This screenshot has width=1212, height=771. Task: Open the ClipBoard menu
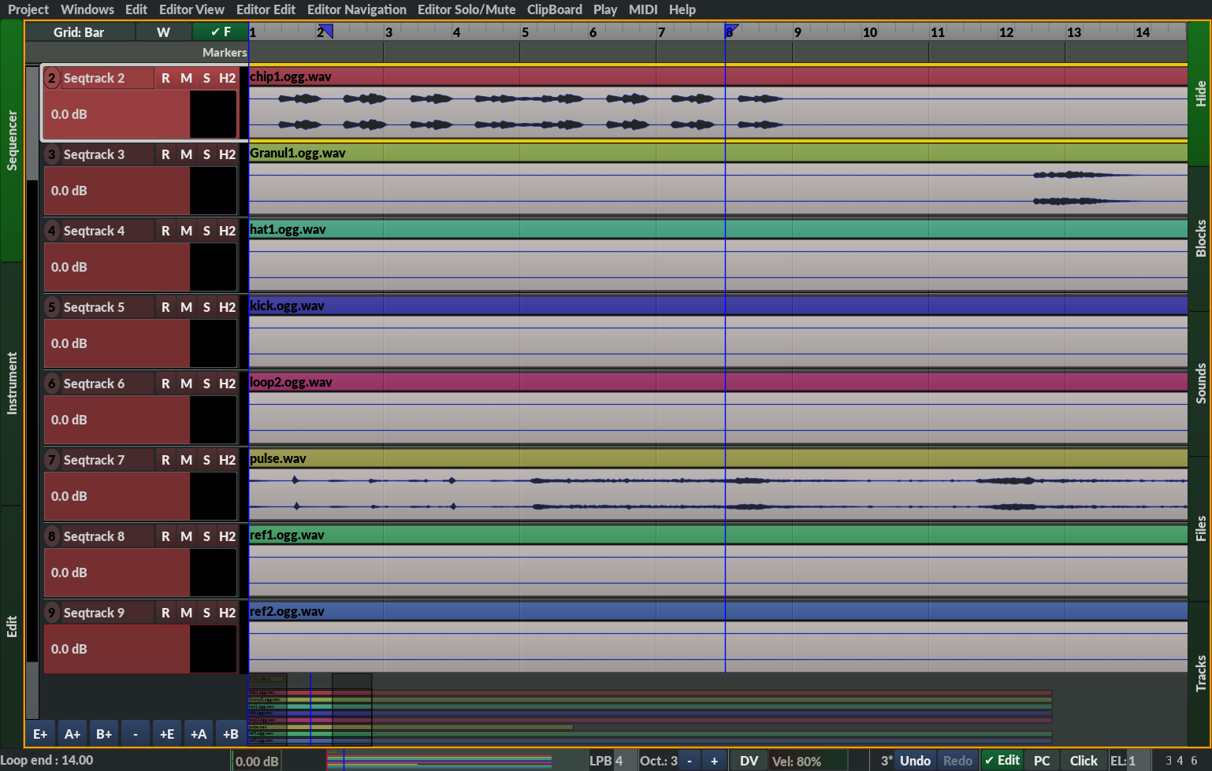click(554, 9)
